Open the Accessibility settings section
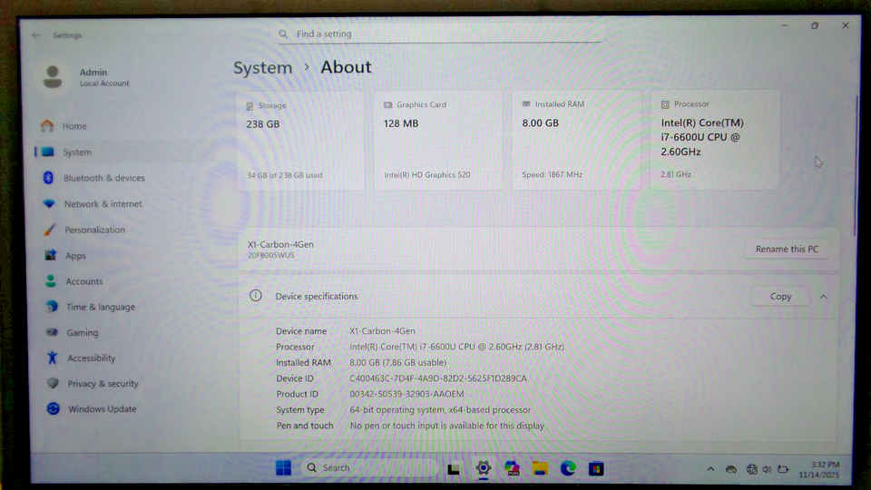Viewport: 871px width, 490px height. [x=91, y=358]
